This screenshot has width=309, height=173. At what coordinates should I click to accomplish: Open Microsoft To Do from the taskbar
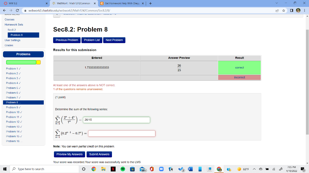pyautogui.click(x=180, y=169)
